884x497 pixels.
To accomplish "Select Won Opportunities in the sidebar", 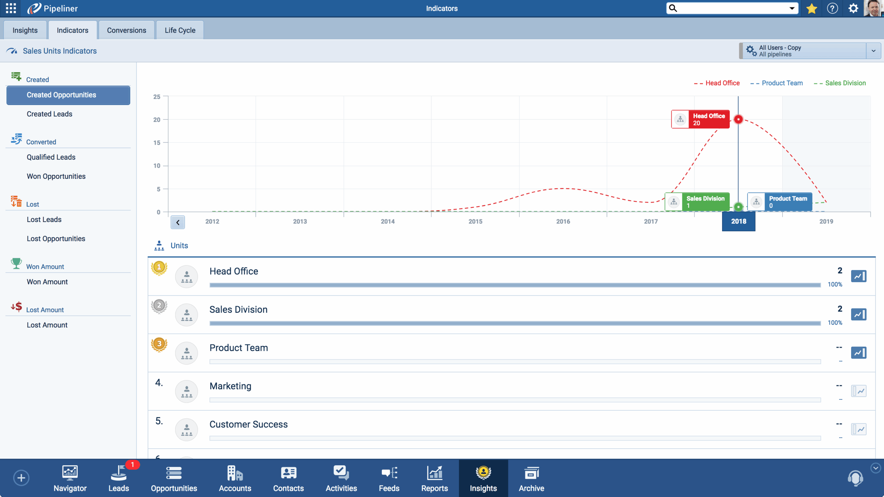I will (56, 176).
